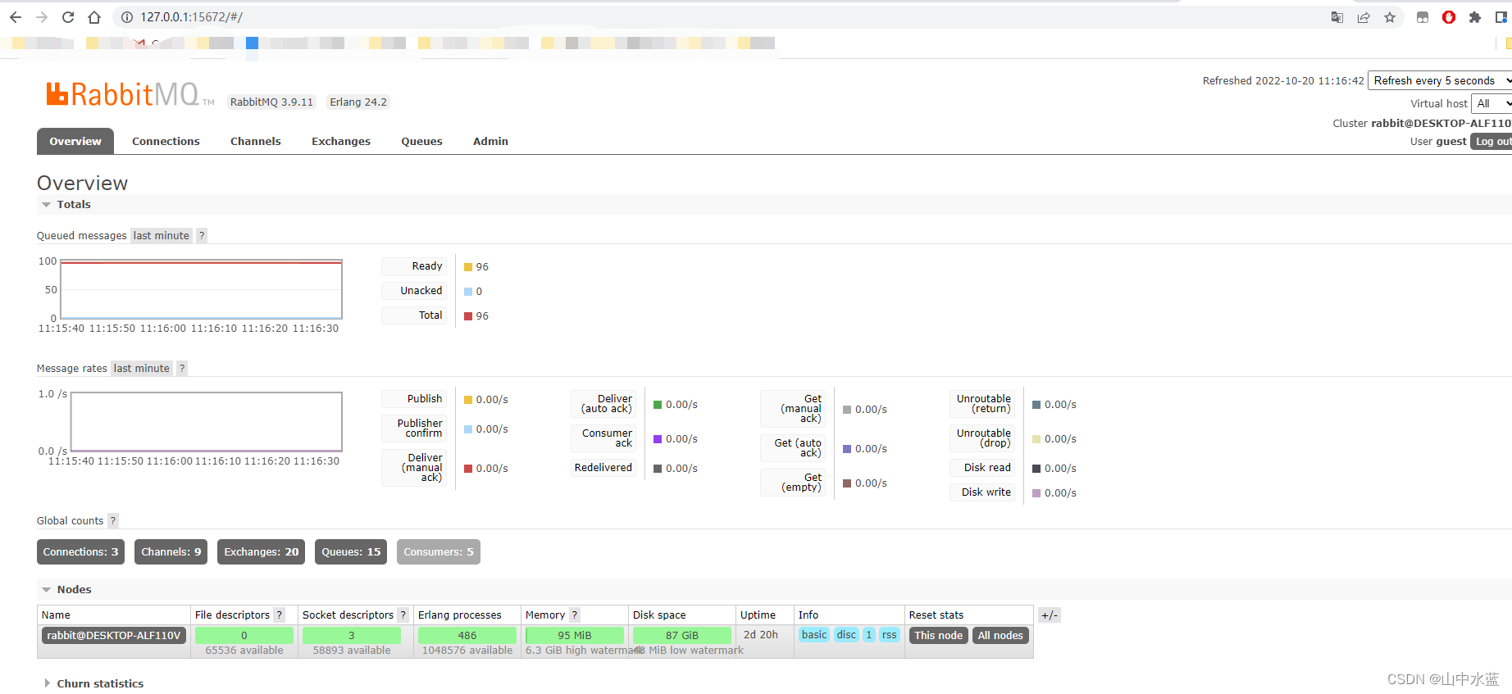Click the rss info tag
1512x694 pixels.
(890, 635)
